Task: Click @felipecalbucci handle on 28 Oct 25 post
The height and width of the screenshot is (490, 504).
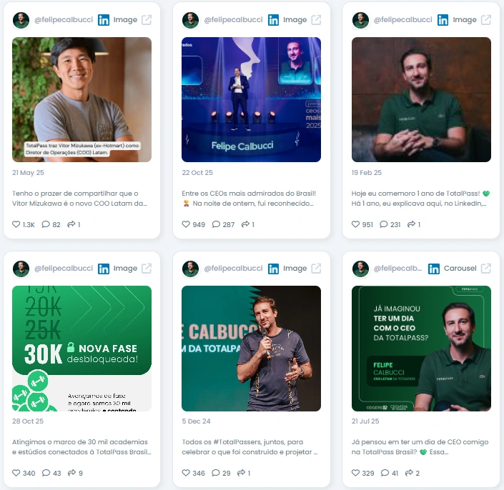Action: tap(64, 269)
